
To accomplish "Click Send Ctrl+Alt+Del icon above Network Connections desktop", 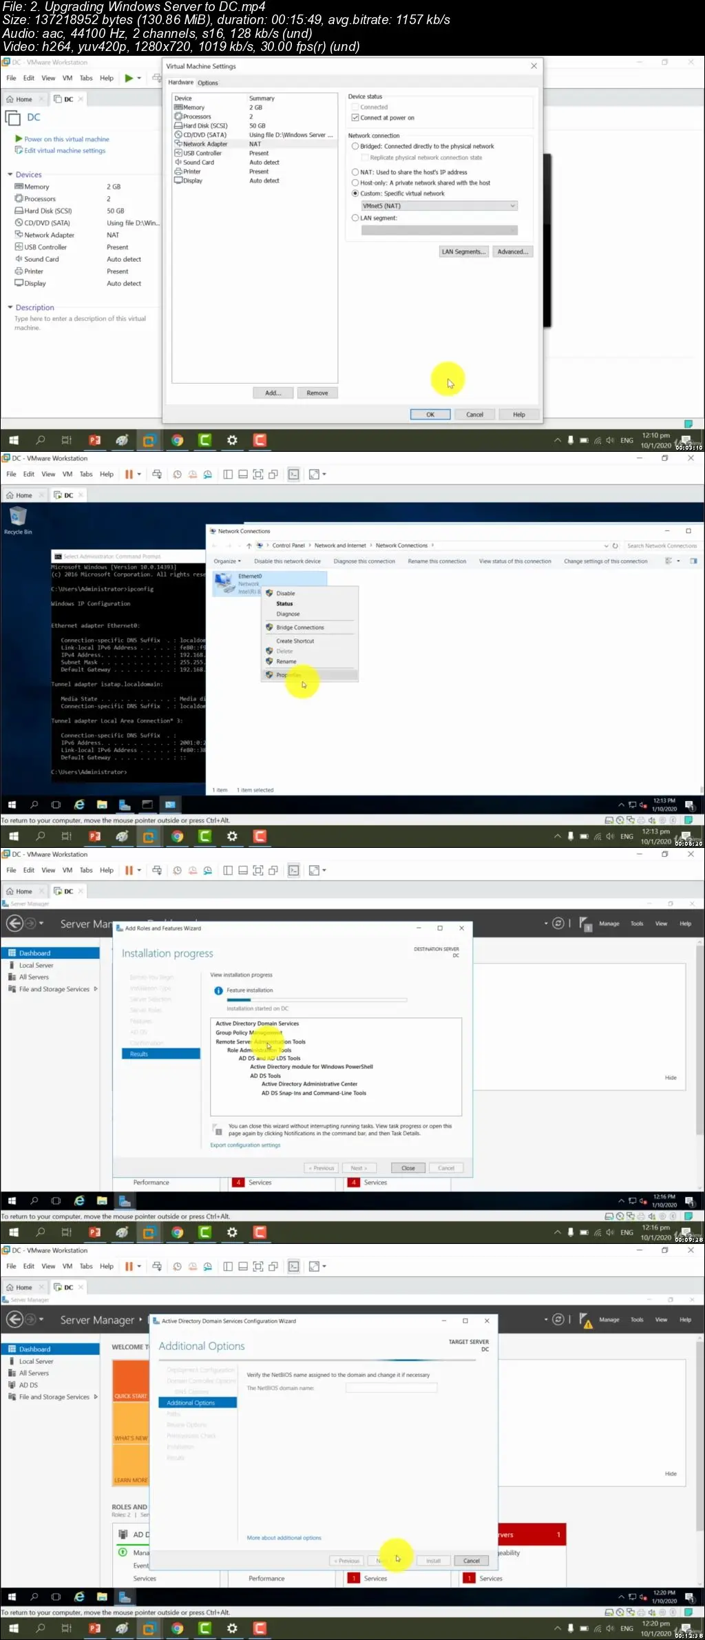I will click(157, 475).
